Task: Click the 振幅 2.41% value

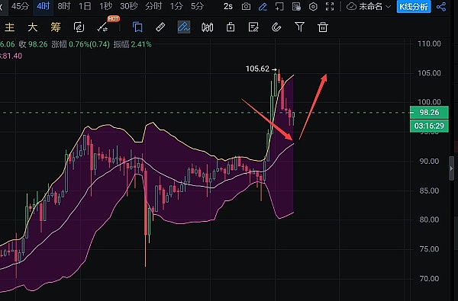Action: point(133,44)
